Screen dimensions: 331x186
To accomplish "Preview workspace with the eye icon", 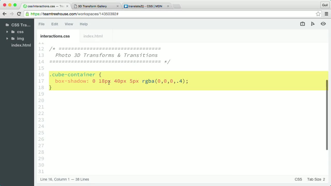I will point(323,24).
